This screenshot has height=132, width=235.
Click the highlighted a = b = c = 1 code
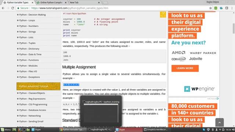coord(71,85)
